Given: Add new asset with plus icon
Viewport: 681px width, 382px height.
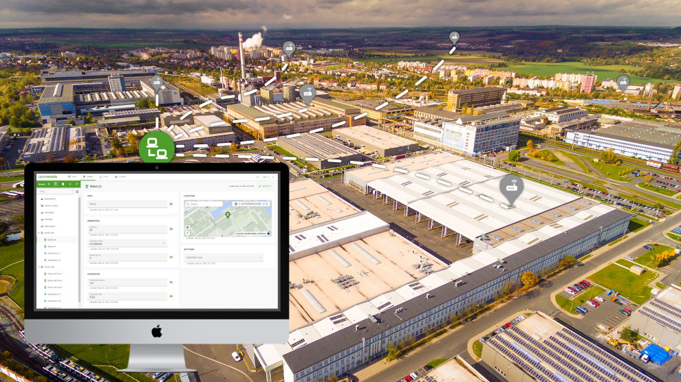Looking at the screenshot, I should (69, 184).
